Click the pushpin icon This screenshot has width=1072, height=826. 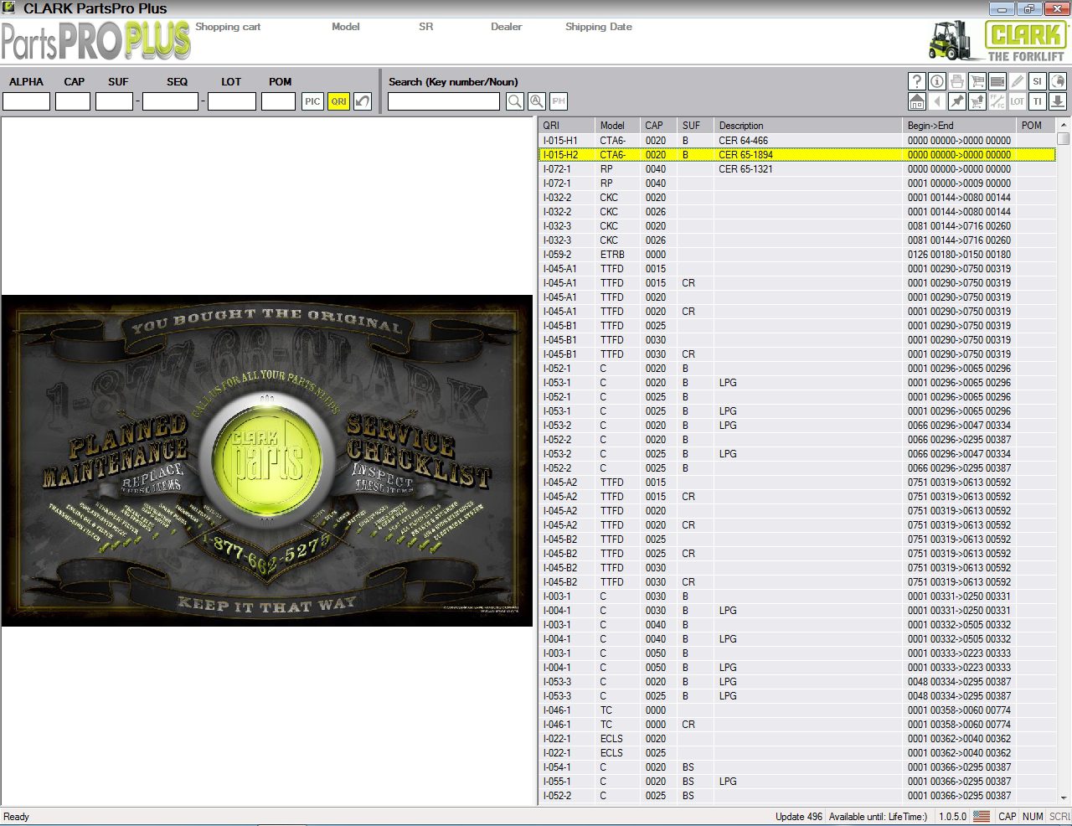coord(957,101)
